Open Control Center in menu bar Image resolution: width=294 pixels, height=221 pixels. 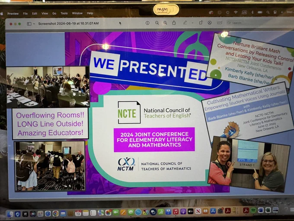[275, 12]
